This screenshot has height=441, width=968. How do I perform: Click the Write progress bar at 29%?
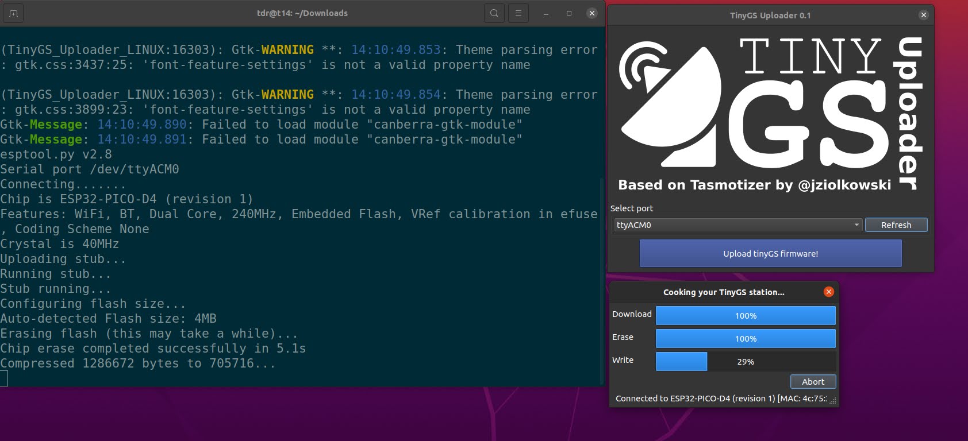point(745,361)
